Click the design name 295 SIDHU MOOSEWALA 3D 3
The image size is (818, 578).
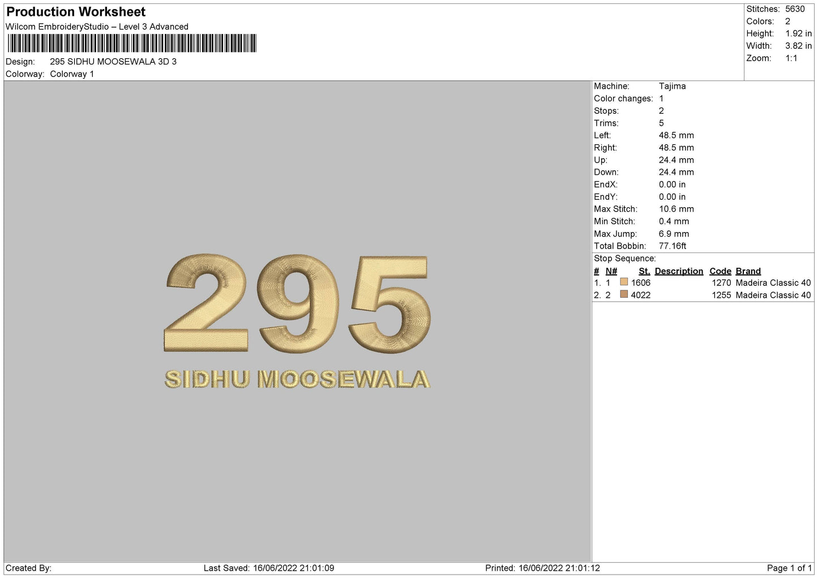coord(113,62)
